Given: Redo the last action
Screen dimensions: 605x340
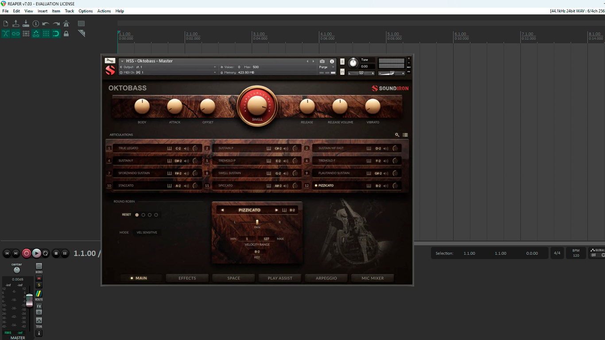Looking at the screenshot, I should tap(56, 23).
